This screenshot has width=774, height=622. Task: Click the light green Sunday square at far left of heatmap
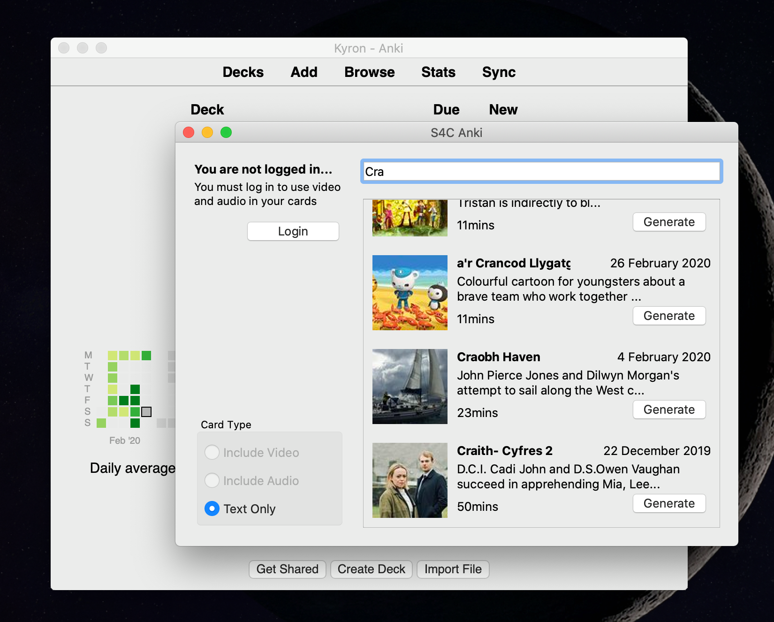101,423
